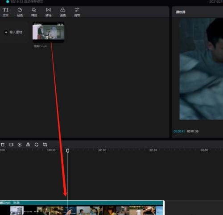Select the video clip on the timeline track
The image size is (223, 215).
coord(82,208)
